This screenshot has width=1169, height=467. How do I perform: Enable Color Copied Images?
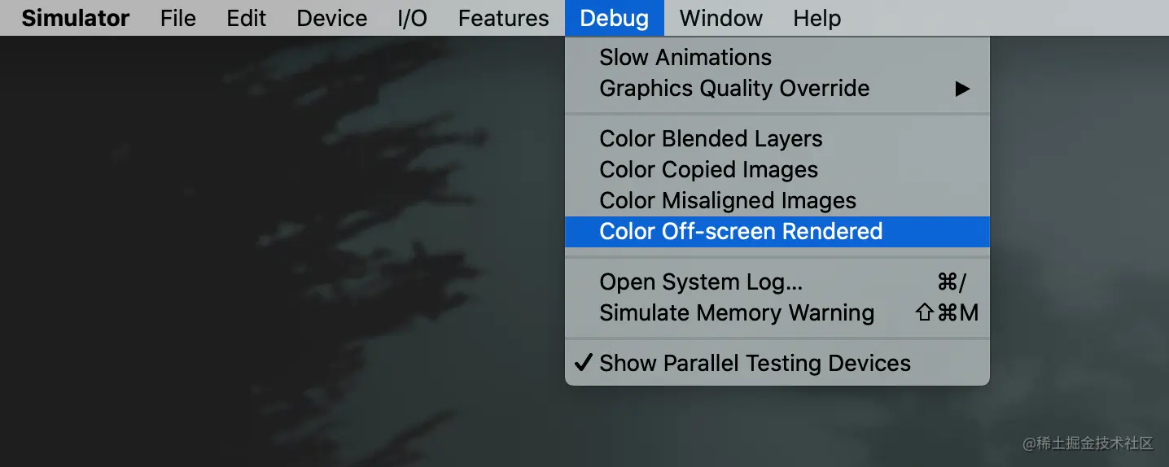pyautogui.click(x=777, y=169)
